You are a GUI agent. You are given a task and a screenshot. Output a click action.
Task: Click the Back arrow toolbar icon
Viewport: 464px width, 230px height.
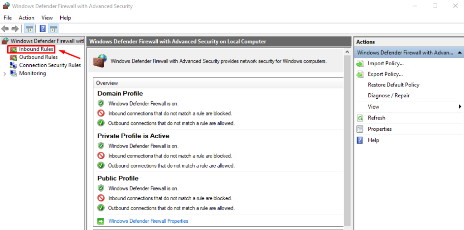(x=5, y=29)
